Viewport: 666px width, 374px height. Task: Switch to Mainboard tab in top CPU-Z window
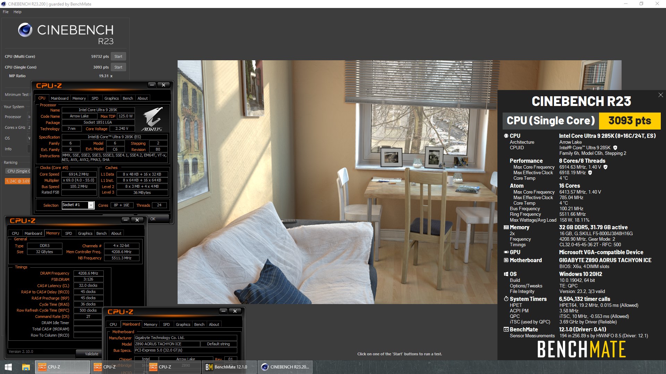pos(59,98)
